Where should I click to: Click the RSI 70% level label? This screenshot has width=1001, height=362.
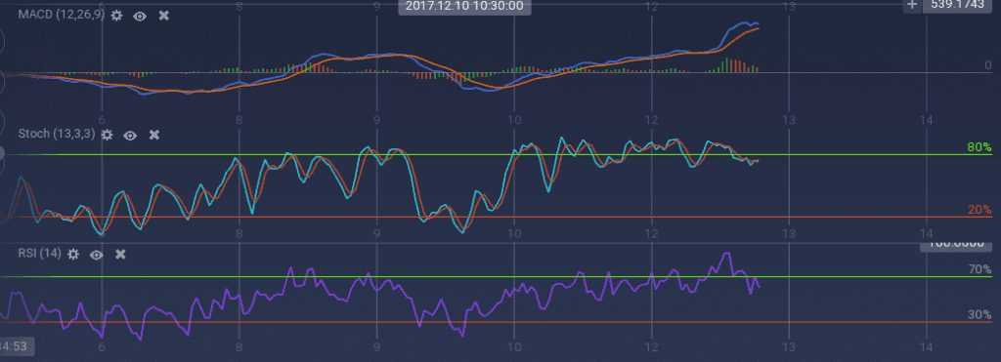click(x=979, y=269)
